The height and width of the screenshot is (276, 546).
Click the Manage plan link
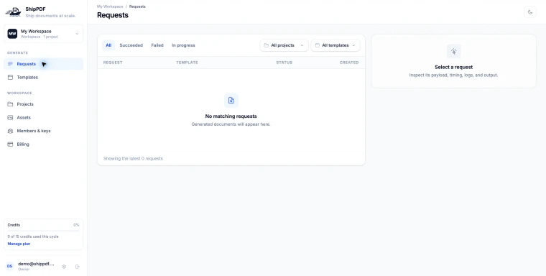pos(19,244)
